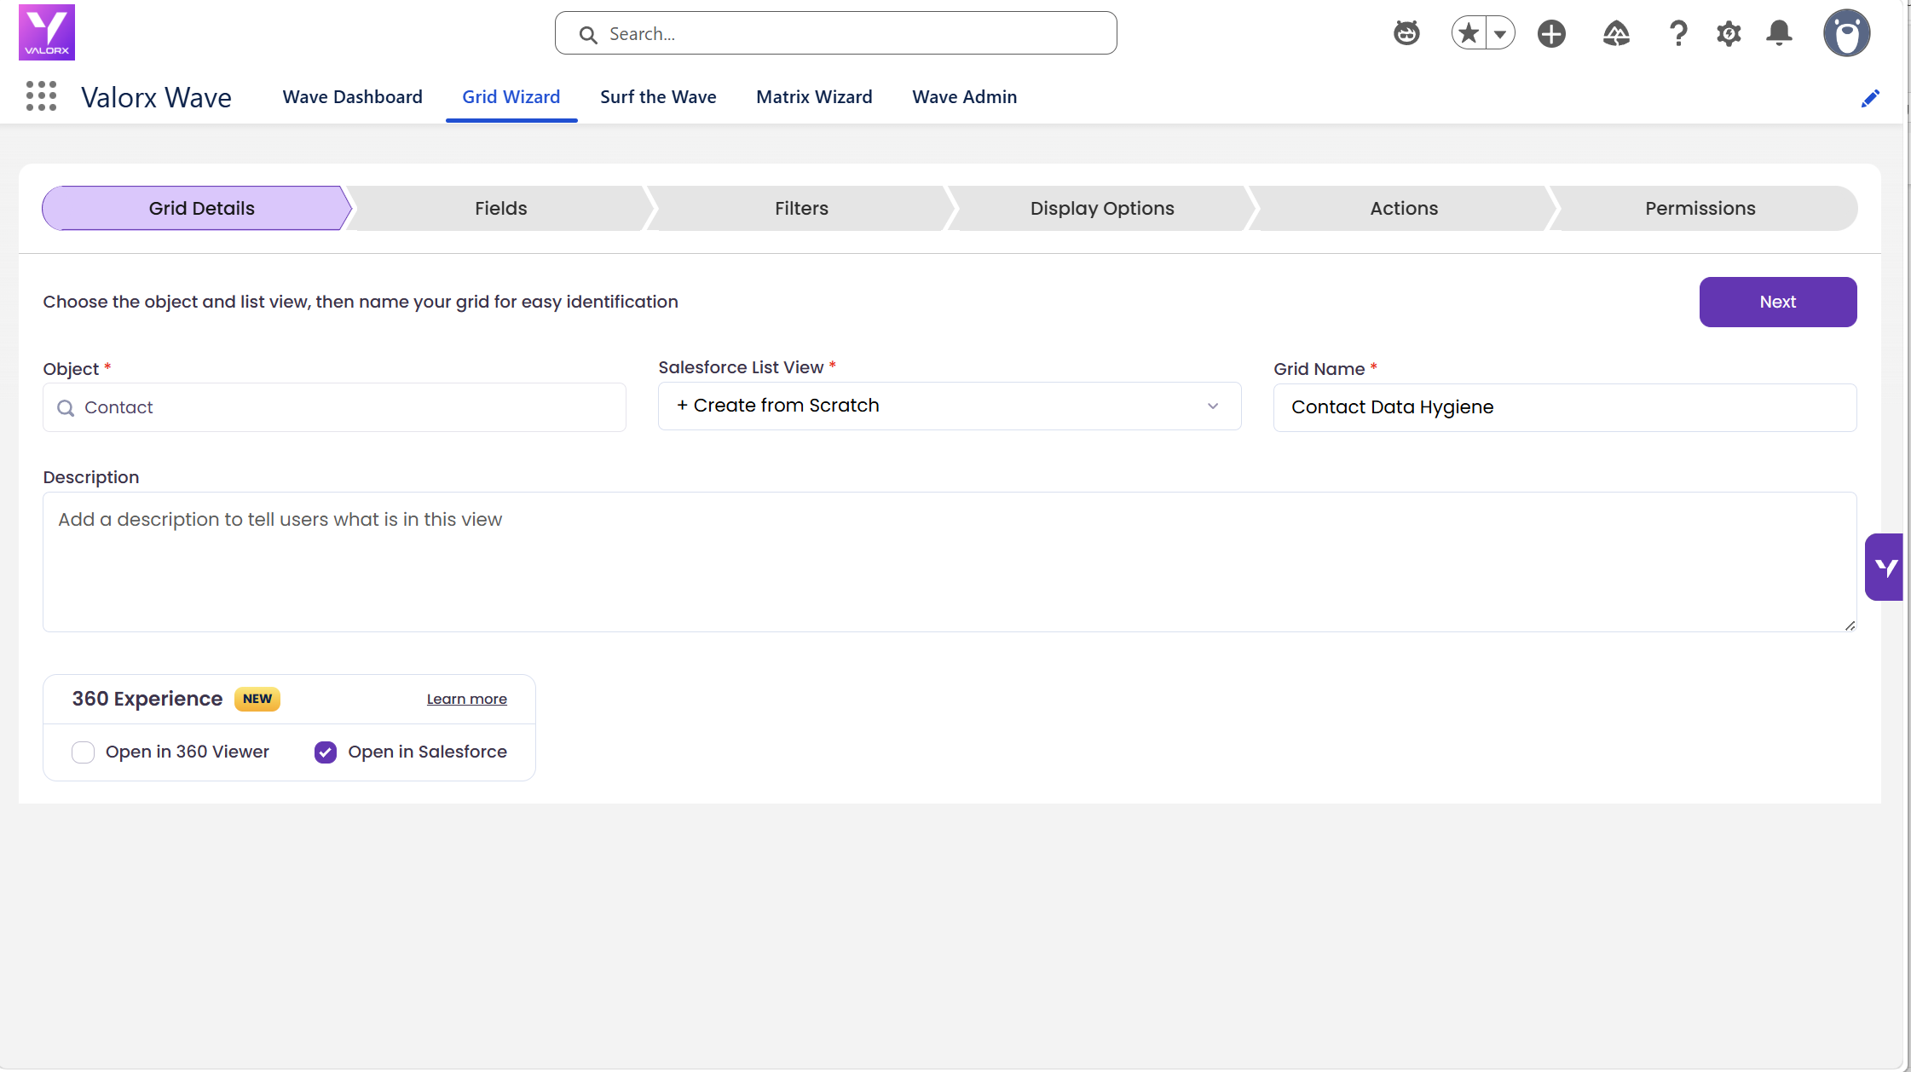Open the Display Options step

point(1102,208)
